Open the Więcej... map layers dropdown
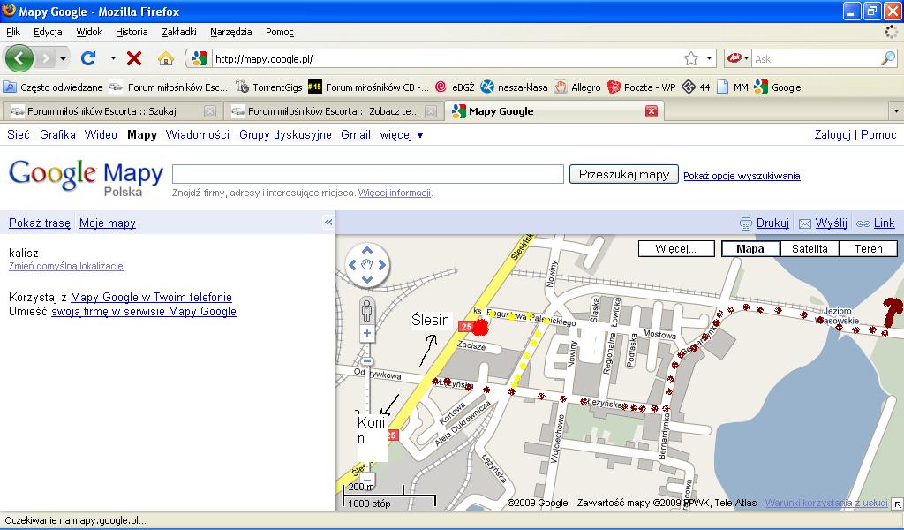Viewport: 904px width, 530px height. point(675,249)
